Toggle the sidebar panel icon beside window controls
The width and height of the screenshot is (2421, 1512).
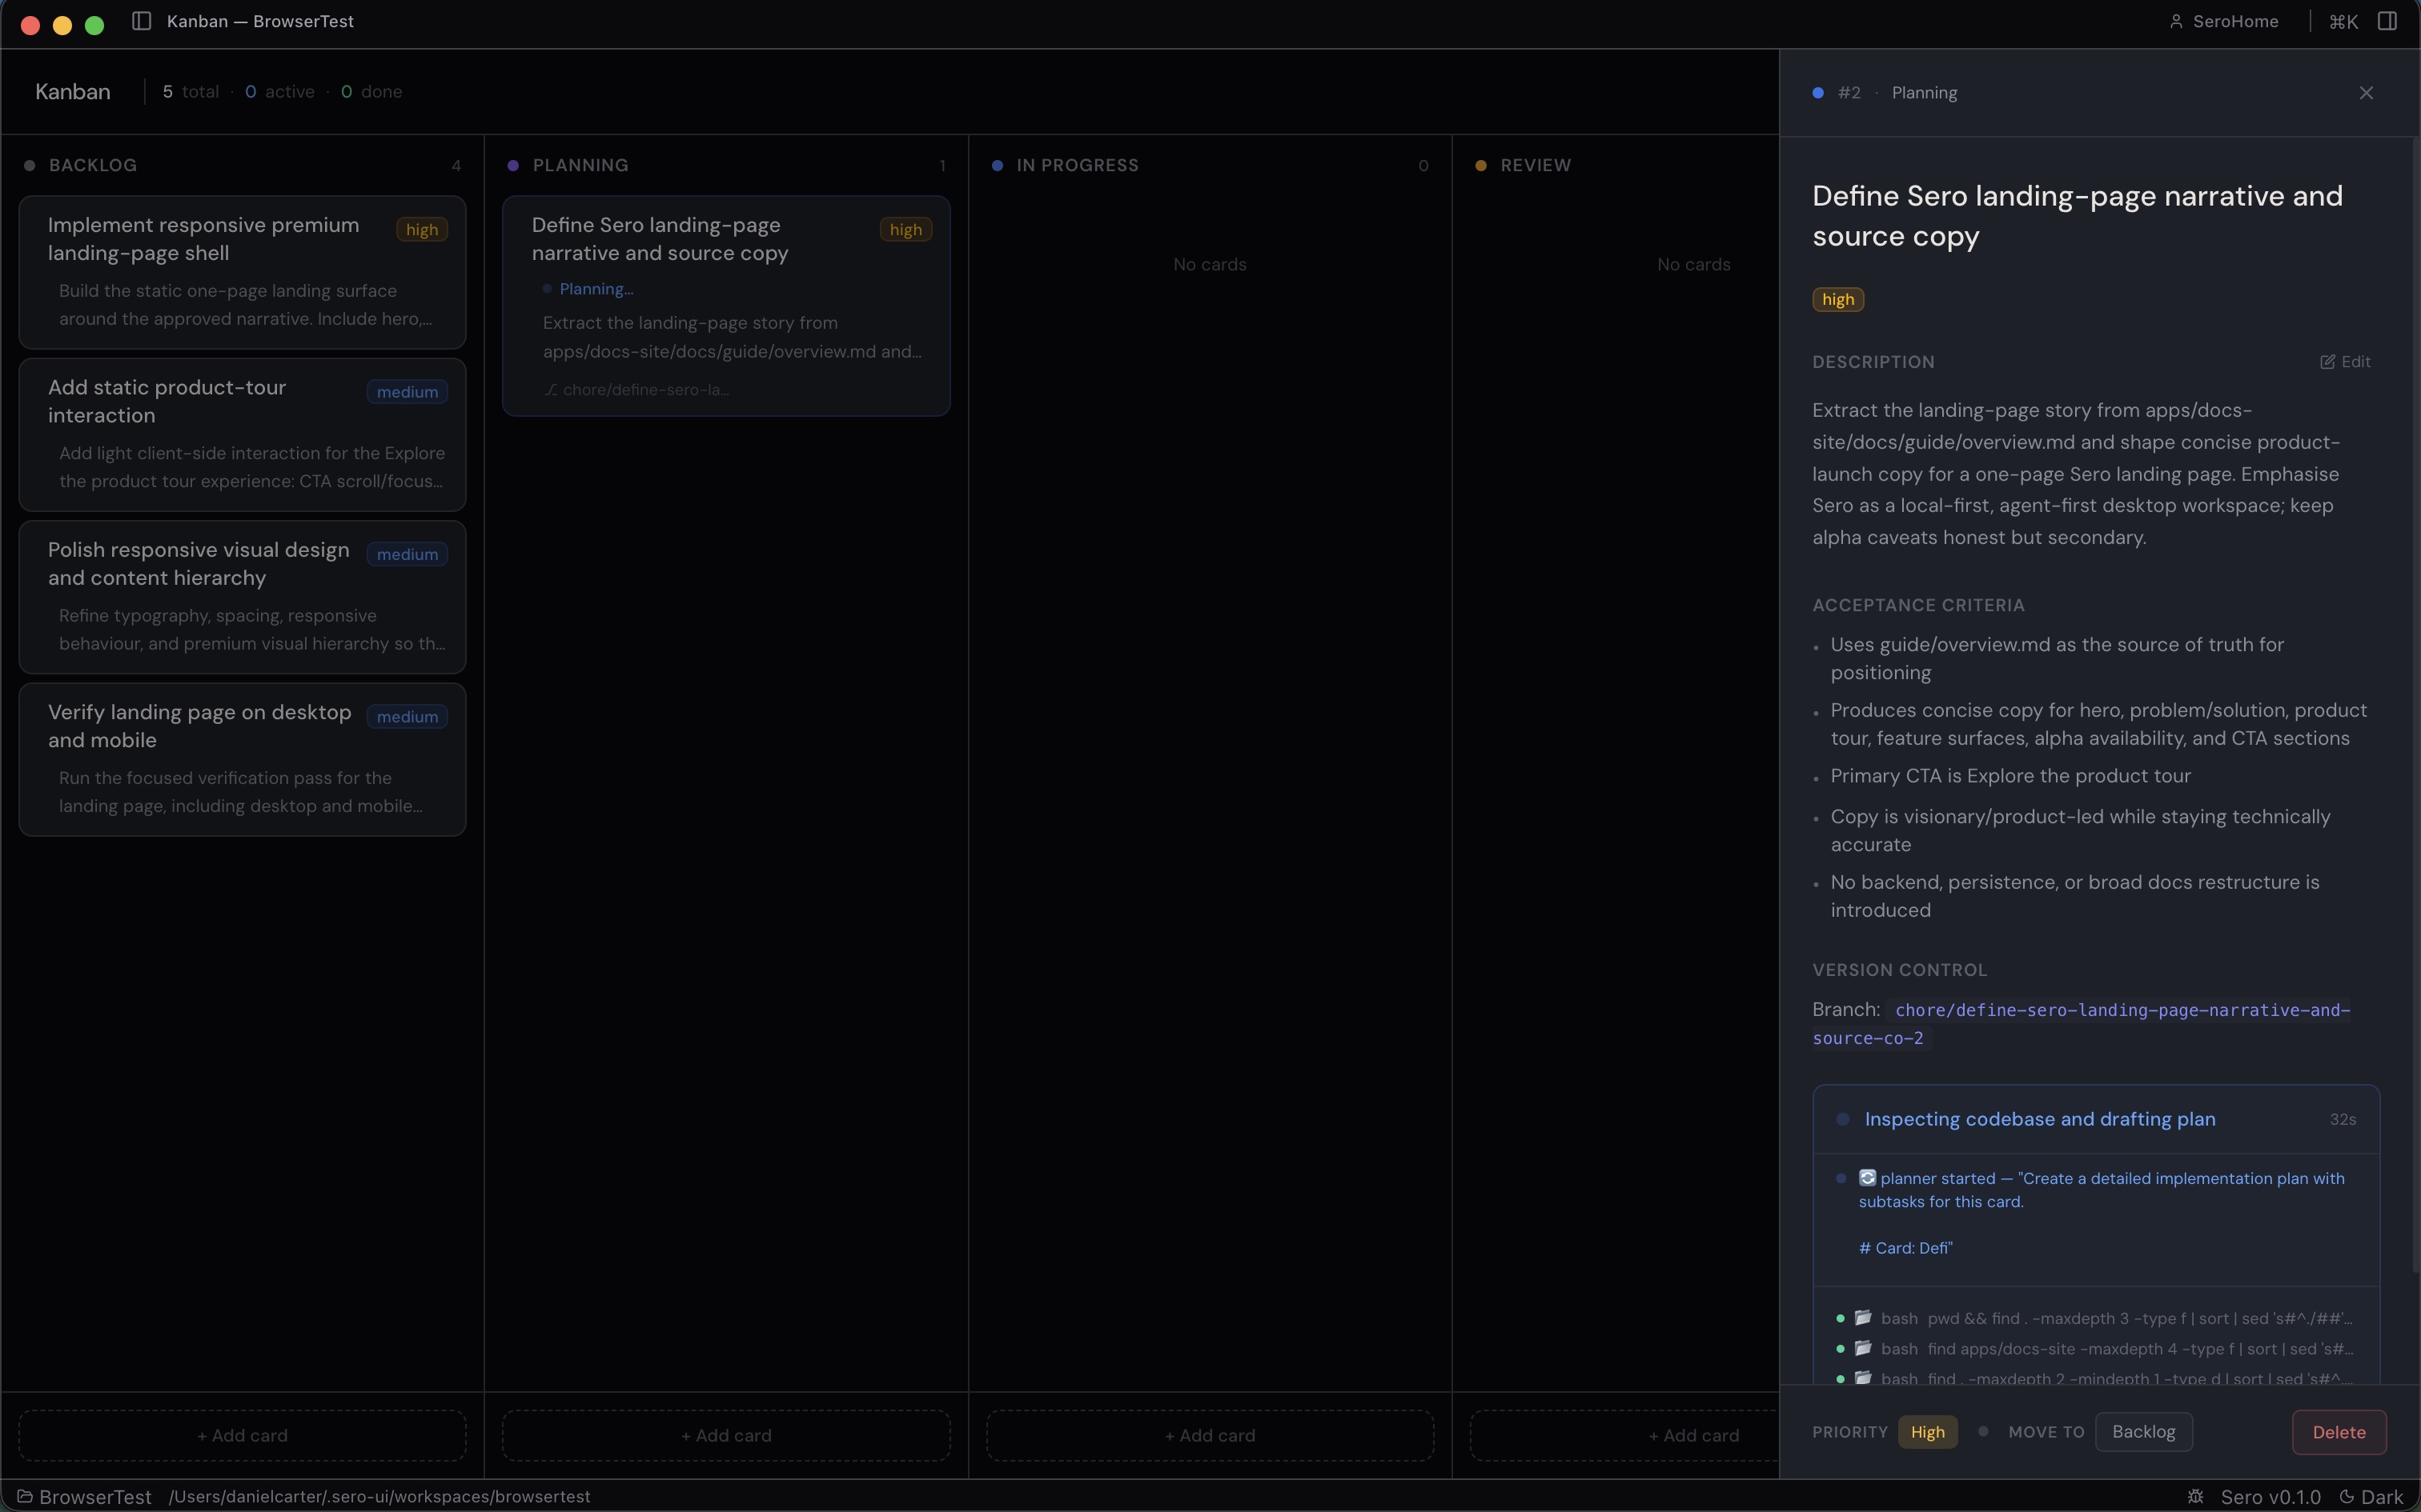coord(141,20)
